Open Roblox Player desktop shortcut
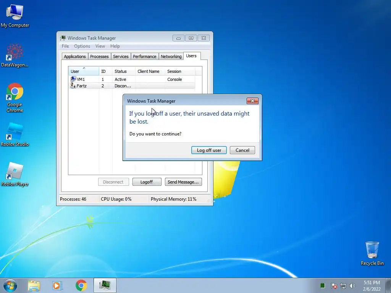This screenshot has height=293, width=391. point(15,174)
